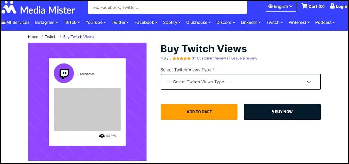Screen dimensions: 349x164
Task: Click the 56,525 view count
Action: coord(111,136)
